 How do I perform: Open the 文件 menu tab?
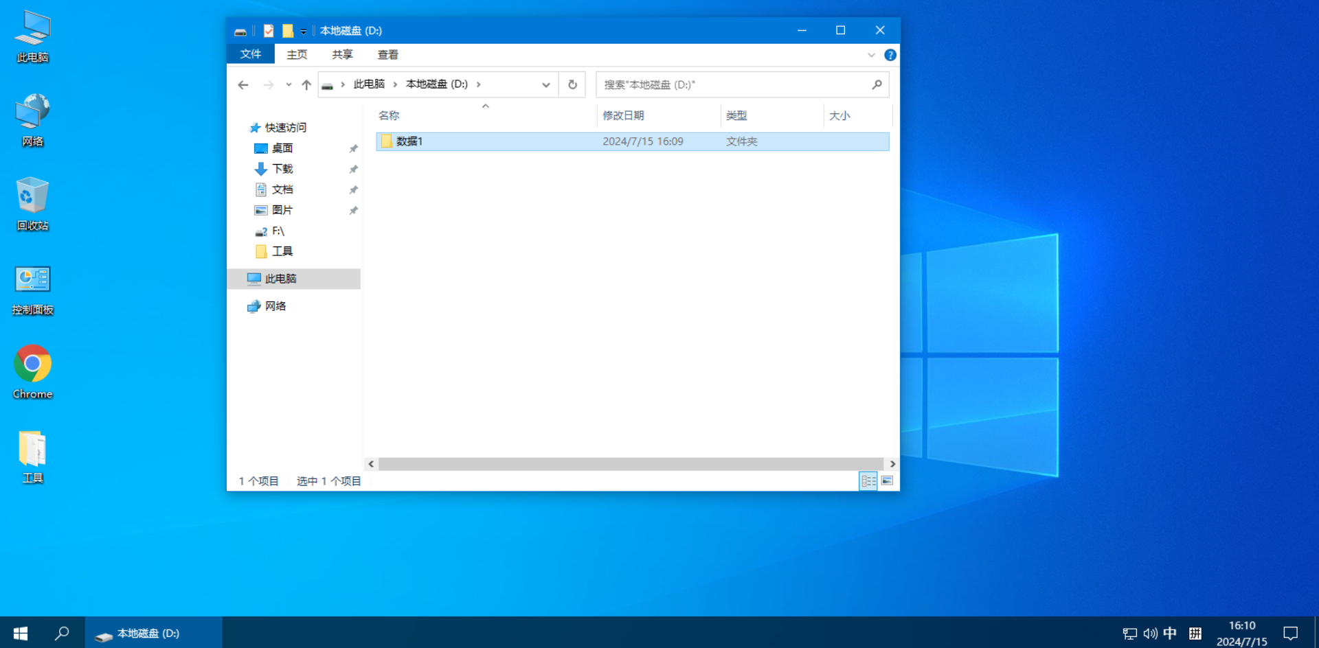pos(251,54)
